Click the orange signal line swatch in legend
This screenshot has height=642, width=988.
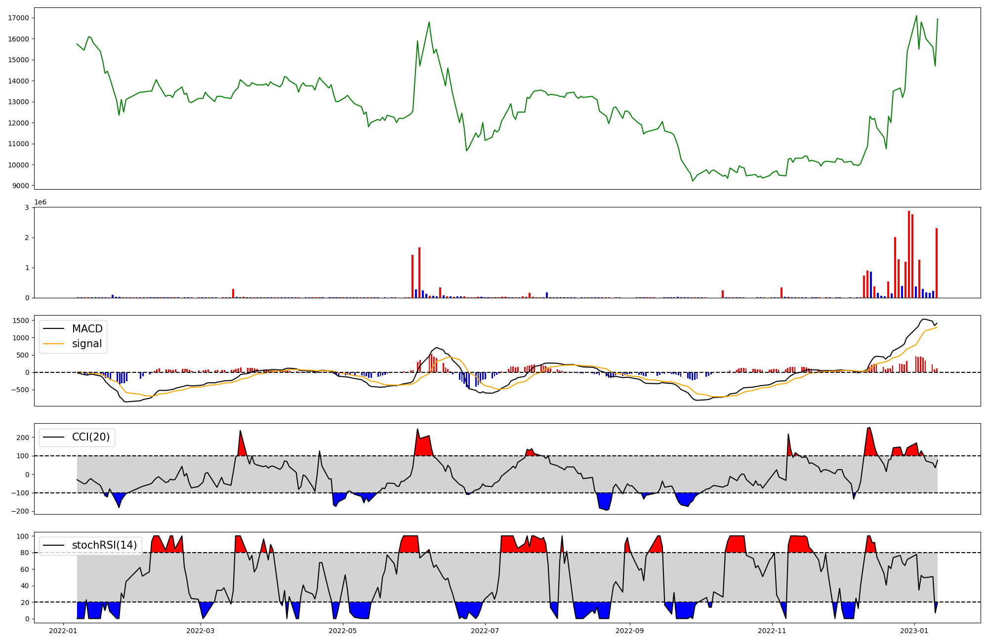53,344
